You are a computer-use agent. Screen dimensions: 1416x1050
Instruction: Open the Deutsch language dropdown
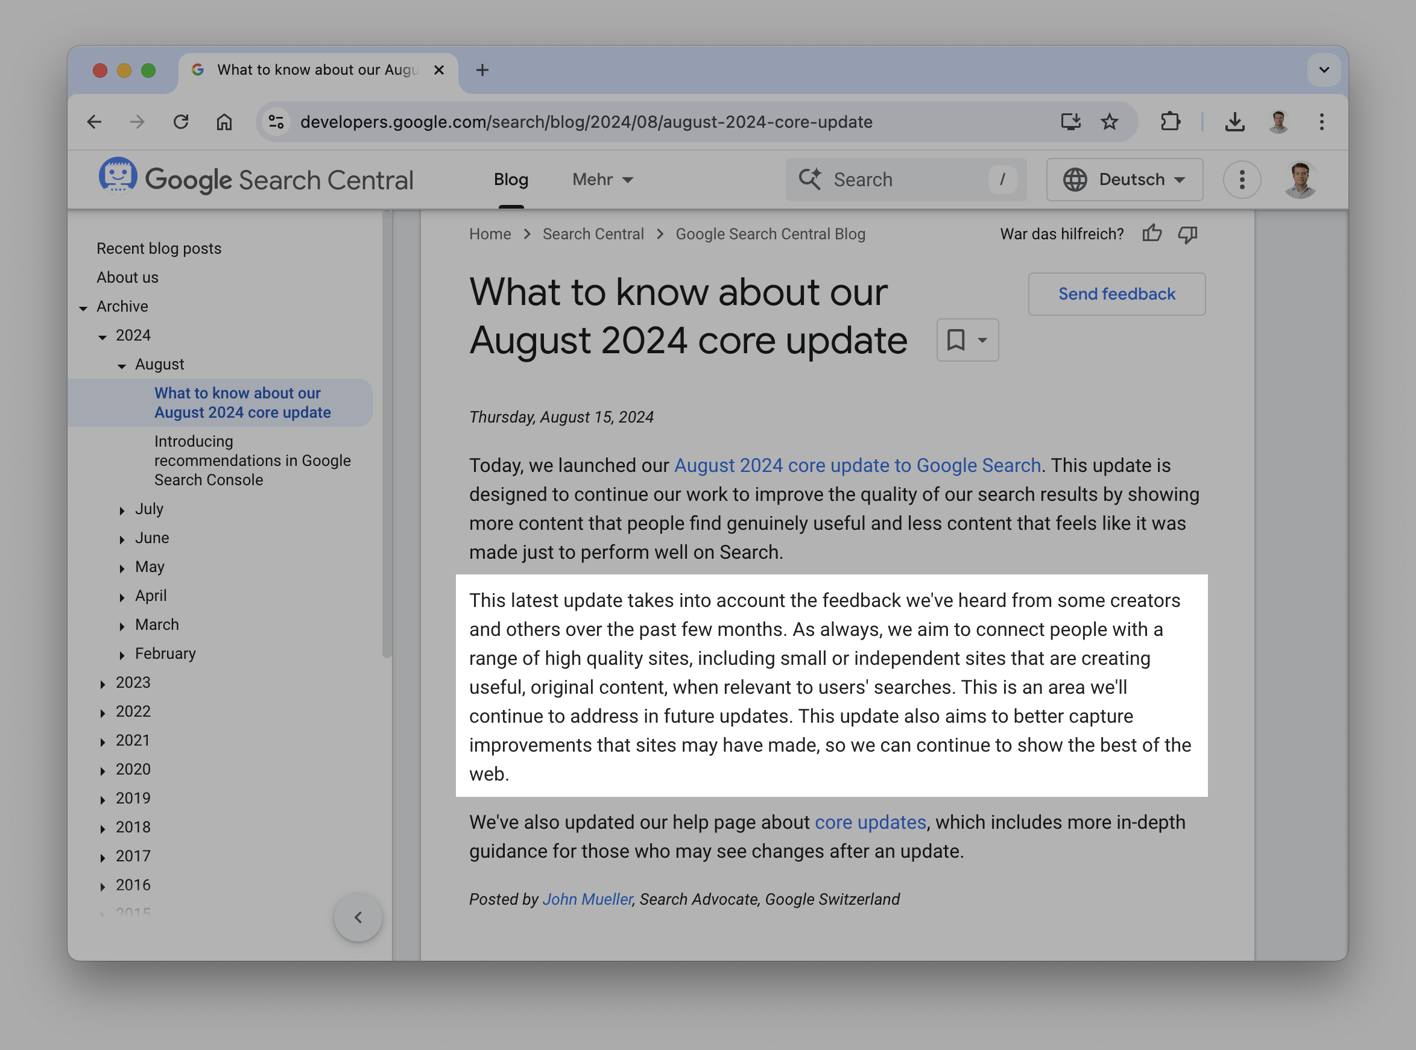1124,180
